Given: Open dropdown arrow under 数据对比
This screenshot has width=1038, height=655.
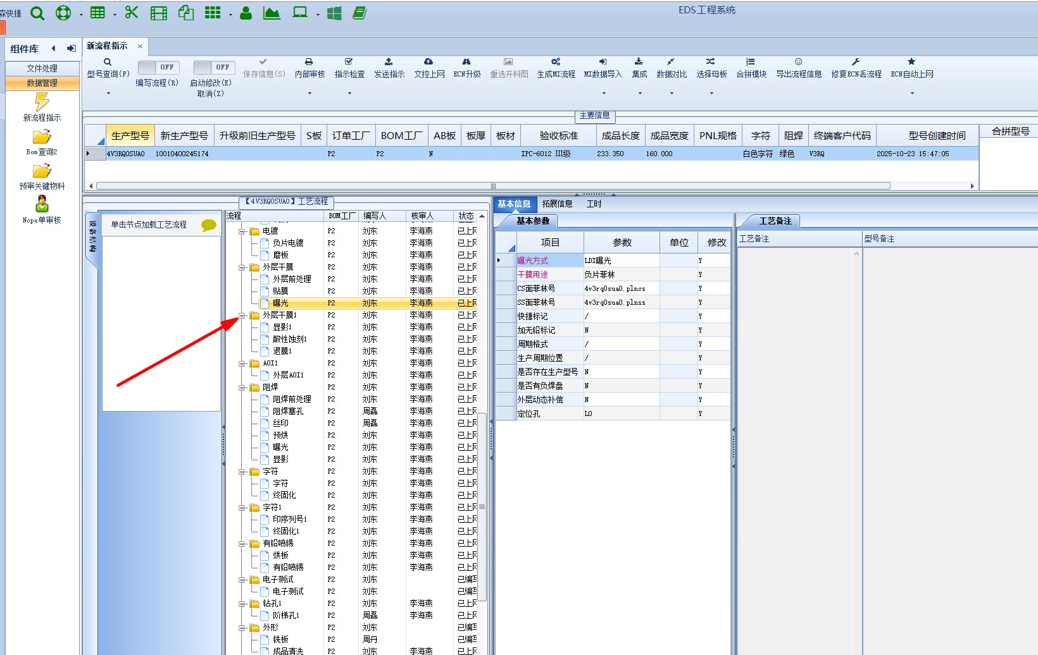Looking at the screenshot, I should pyautogui.click(x=672, y=94).
